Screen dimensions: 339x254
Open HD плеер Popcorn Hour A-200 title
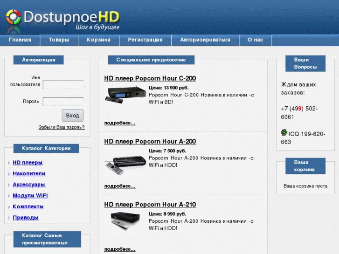150,141
